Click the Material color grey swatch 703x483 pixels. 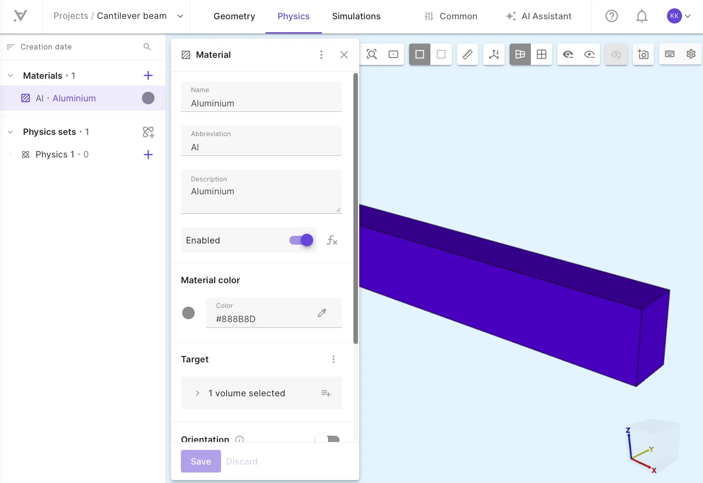click(188, 313)
